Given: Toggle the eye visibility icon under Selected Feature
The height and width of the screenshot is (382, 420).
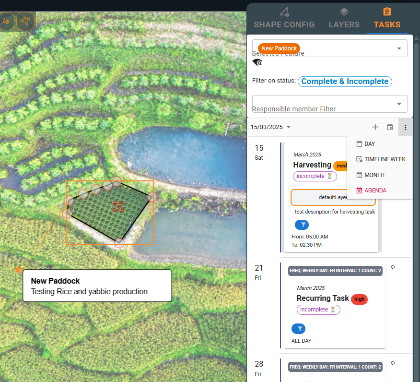Looking at the screenshot, I should point(257,62).
